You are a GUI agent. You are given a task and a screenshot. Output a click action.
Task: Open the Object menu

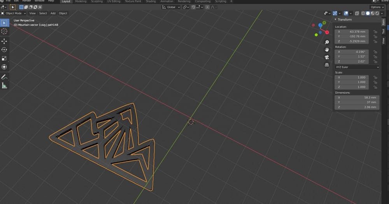[63, 13]
